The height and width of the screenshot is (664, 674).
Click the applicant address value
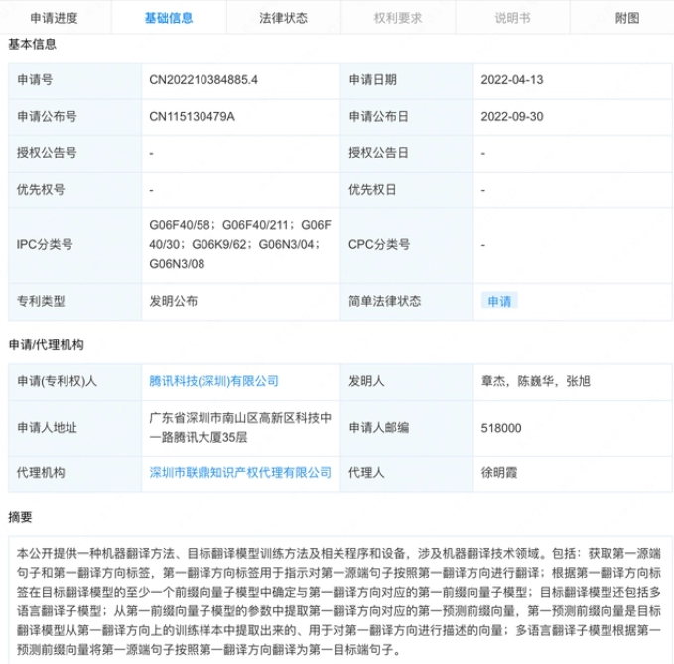(240, 428)
